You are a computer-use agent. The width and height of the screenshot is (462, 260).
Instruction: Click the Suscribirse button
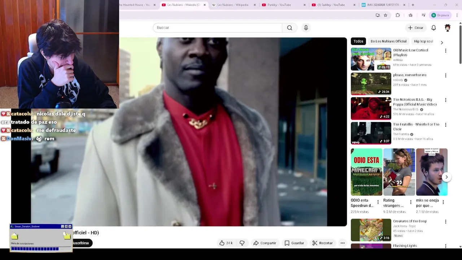pyautogui.click(x=81, y=243)
